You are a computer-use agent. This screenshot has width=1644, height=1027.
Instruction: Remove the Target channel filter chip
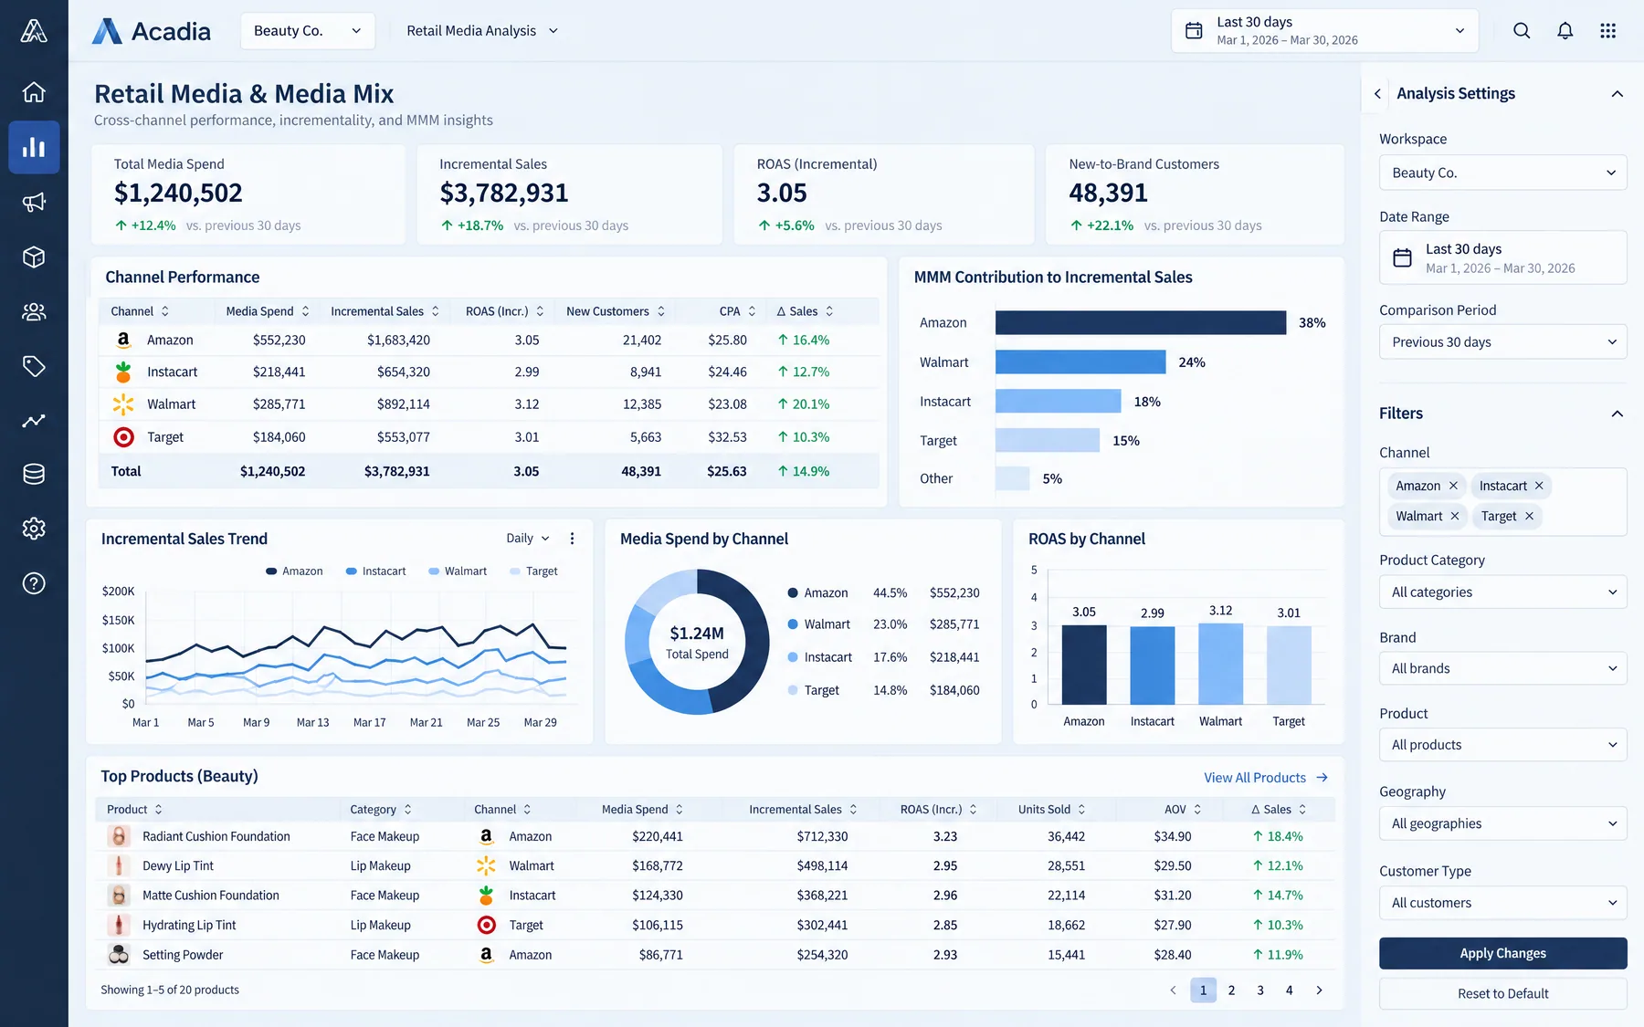(1529, 516)
